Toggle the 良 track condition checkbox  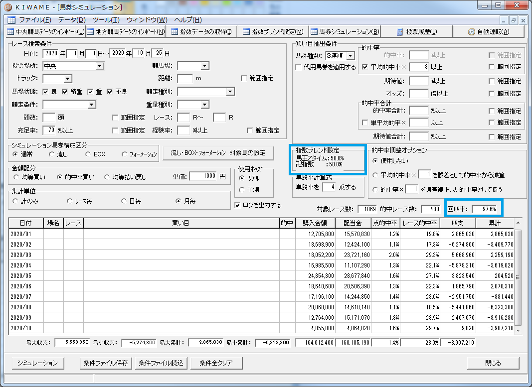[x=45, y=92]
